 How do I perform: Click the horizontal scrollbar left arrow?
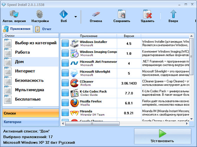[63, 123]
